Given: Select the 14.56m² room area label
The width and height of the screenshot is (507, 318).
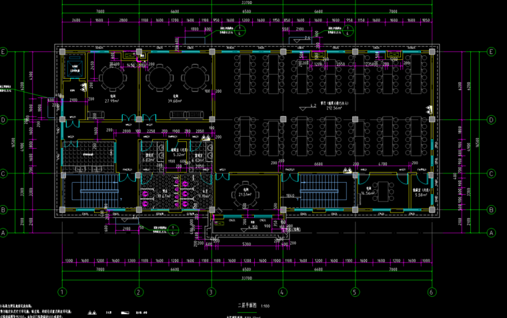Looking at the screenshot, I should click(x=370, y=193).
